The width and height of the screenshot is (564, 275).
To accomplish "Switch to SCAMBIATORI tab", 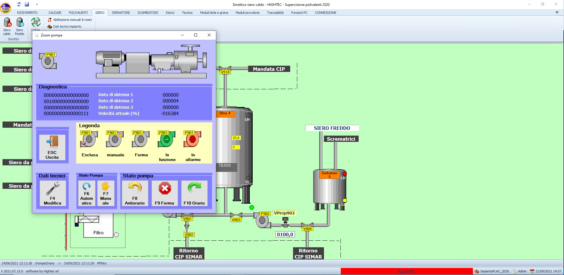I will [148, 13].
